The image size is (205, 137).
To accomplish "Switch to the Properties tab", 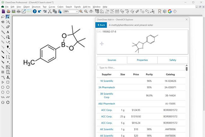I will pyautogui.click(x=142, y=60).
